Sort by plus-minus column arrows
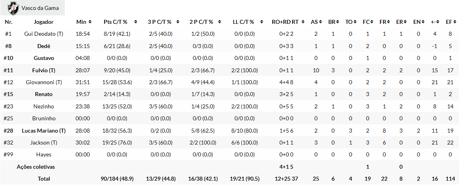The height and width of the screenshot is (187, 461). 439,22
